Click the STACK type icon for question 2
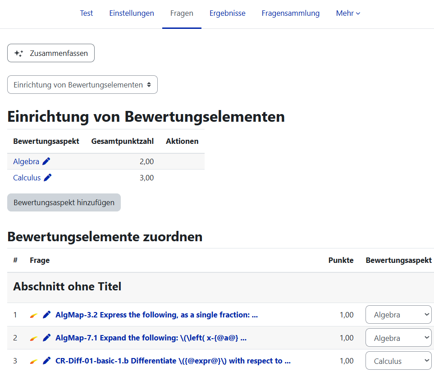 (34, 338)
